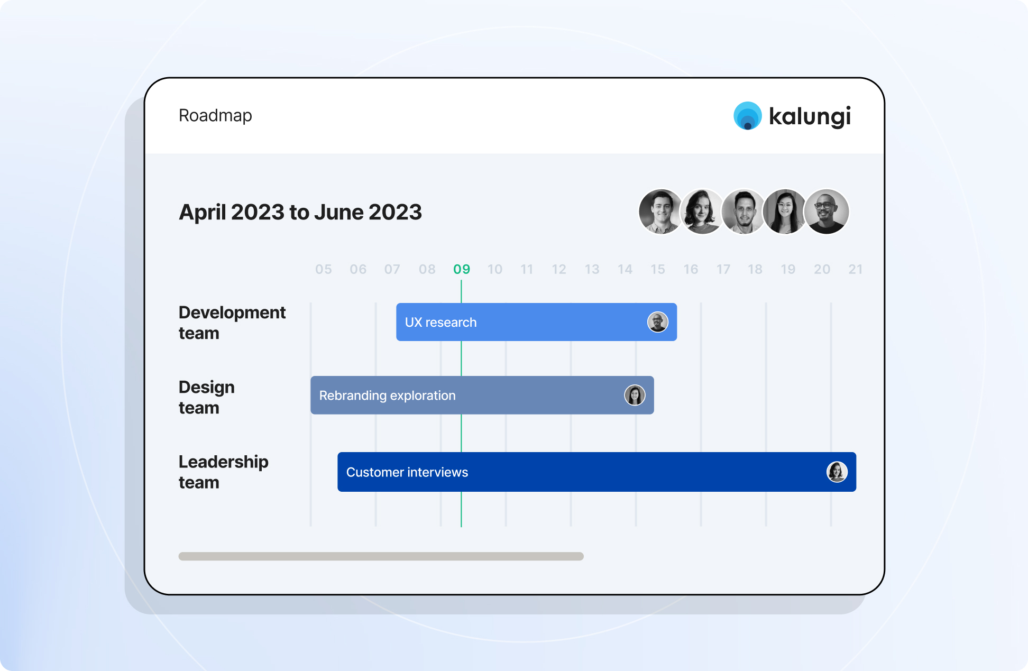Screen dimensions: 1028x671
Task: Select date 21 in the timeline header
Action: coord(855,269)
